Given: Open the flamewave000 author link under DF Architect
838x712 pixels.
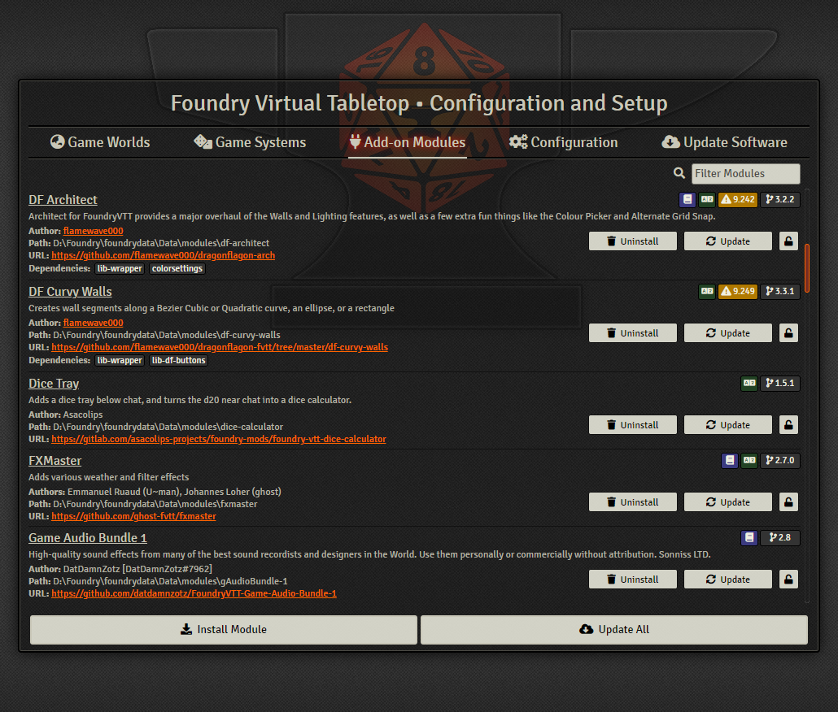Looking at the screenshot, I should click(x=93, y=231).
